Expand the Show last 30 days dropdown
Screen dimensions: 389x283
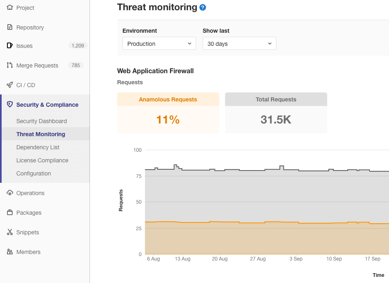coord(240,44)
